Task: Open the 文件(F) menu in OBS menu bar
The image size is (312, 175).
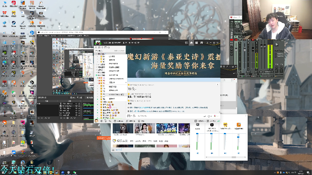Action: (x=40, y=36)
